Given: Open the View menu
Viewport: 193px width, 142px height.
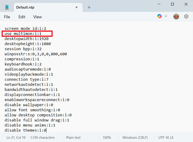Looking at the screenshot, I should coord(37,17).
